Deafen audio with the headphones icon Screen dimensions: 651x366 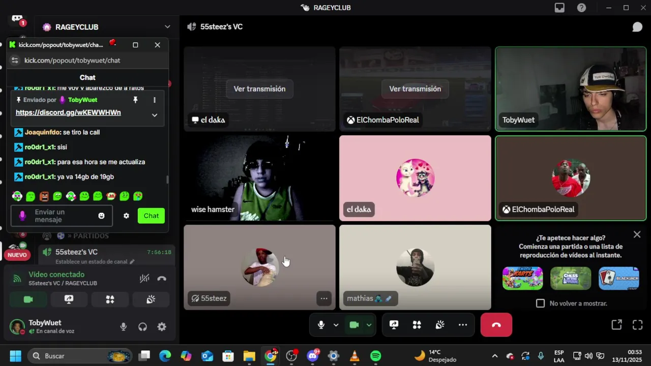[142, 327]
